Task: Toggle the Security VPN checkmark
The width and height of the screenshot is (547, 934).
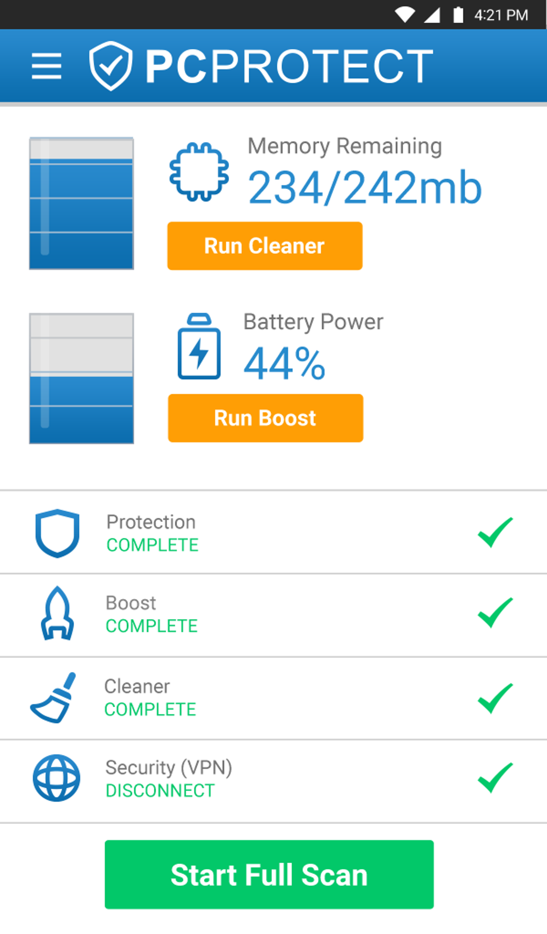Action: pyautogui.click(x=495, y=778)
